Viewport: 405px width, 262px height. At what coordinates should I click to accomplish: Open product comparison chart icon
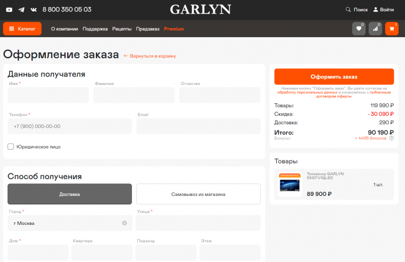(x=375, y=29)
